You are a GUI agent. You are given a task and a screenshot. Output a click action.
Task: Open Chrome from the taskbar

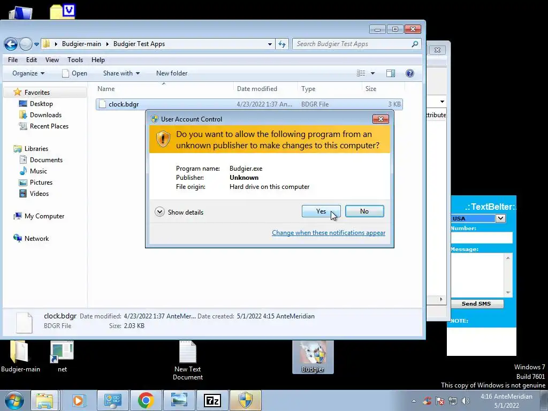tap(146, 400)
